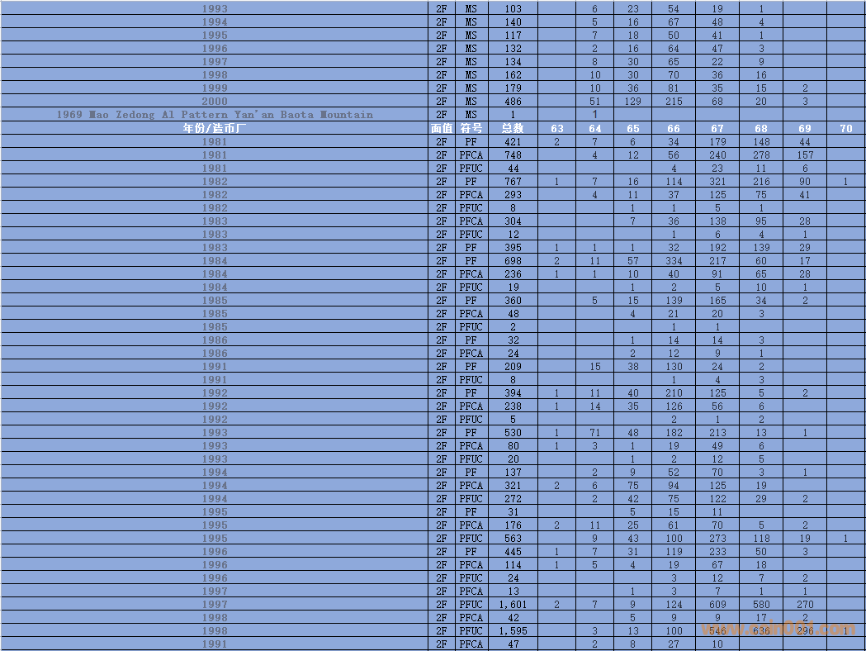This screenshot has width=866, height=651.
Task: Select the 1969 Mao Zedong Al Pattern row label
Action: [x=215, y=115]
